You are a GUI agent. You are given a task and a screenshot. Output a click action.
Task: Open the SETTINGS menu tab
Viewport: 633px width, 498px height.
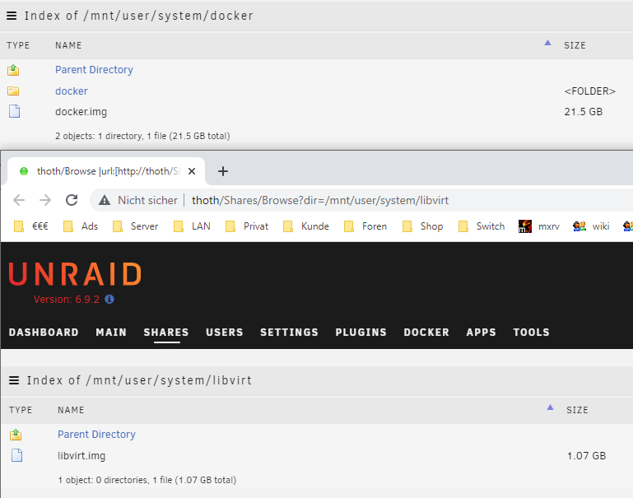click(289, 332)
